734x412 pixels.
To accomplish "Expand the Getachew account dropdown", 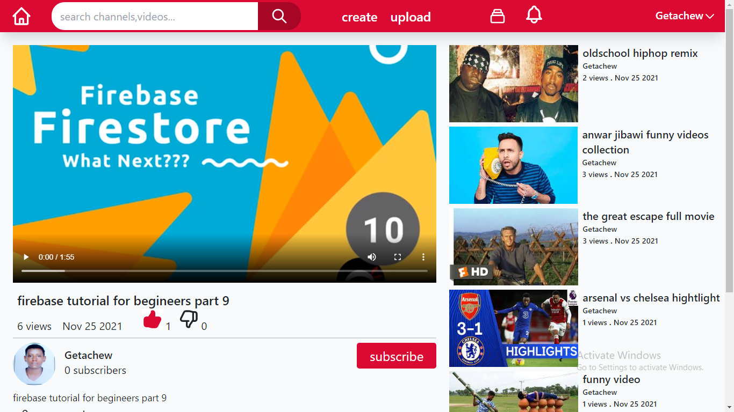I will [x=685, y=16].
